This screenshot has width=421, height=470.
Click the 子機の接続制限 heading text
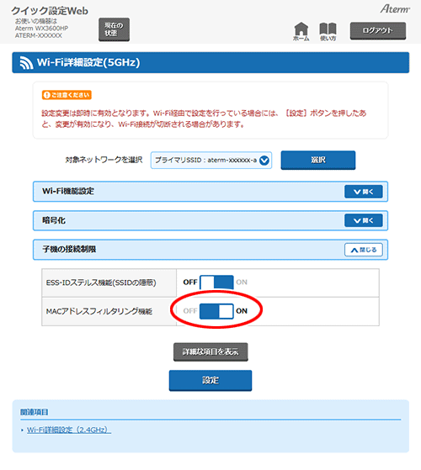tap(69, 250)
